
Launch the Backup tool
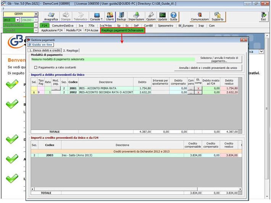[x=121, y=17]
